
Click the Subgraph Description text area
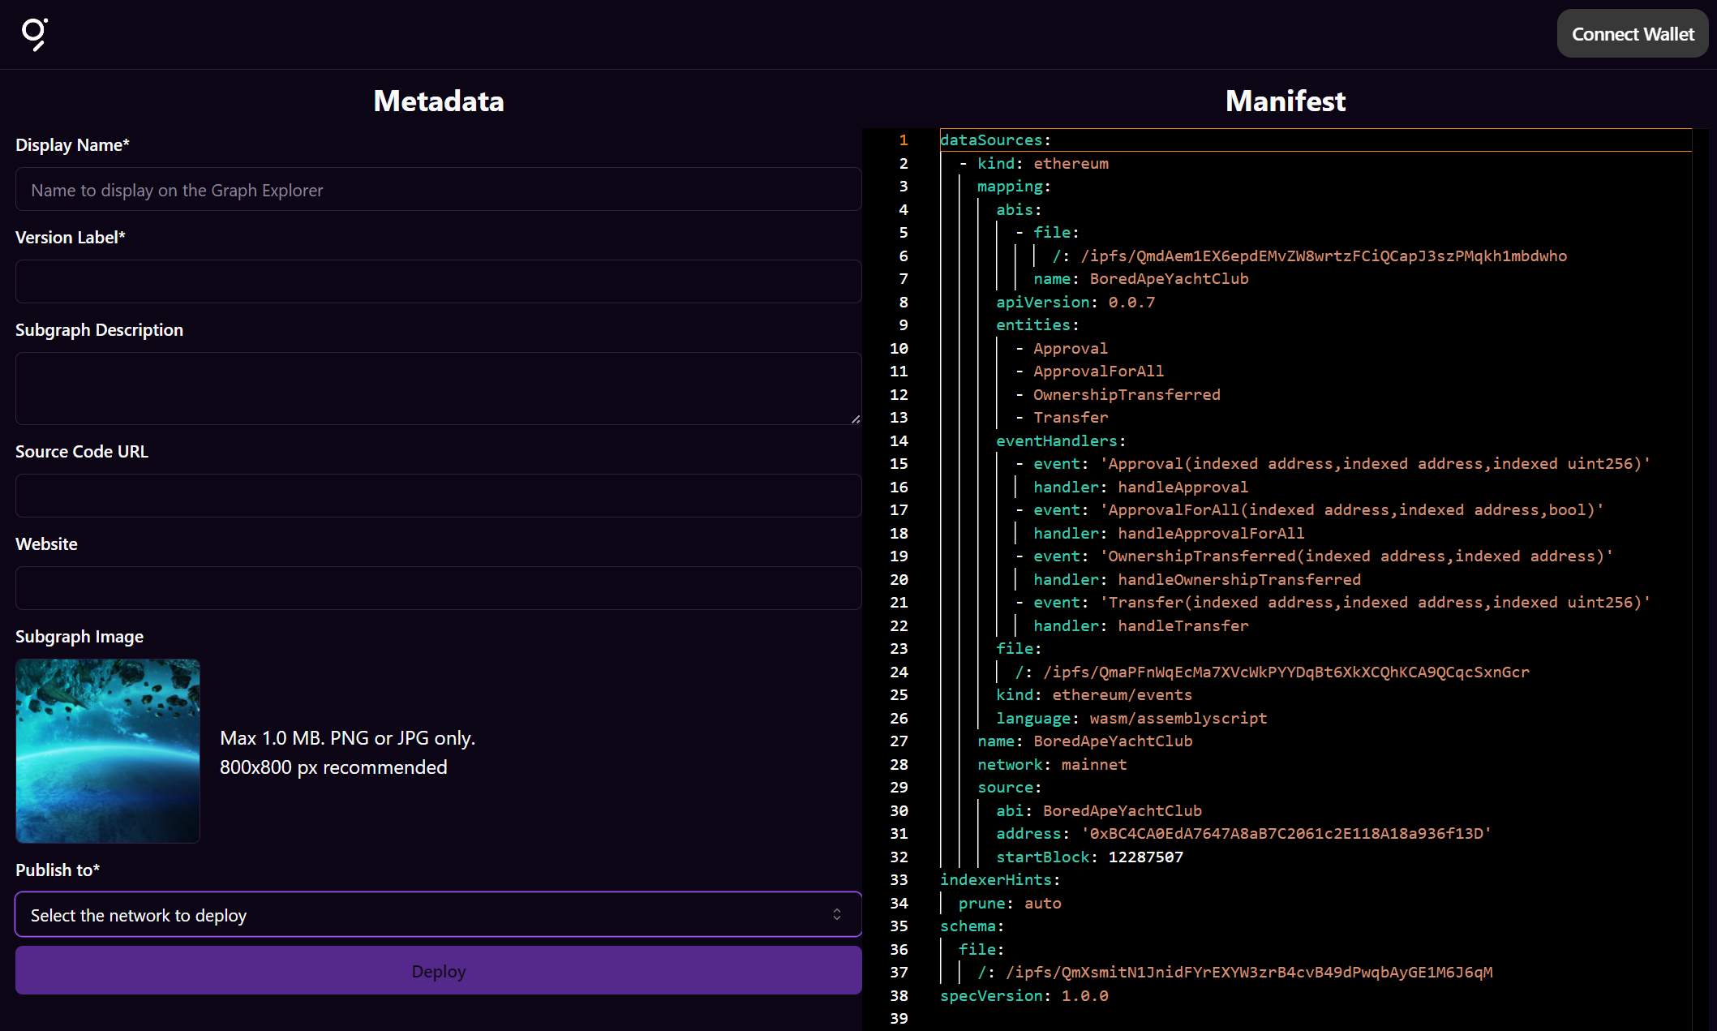tap(438, 389)
